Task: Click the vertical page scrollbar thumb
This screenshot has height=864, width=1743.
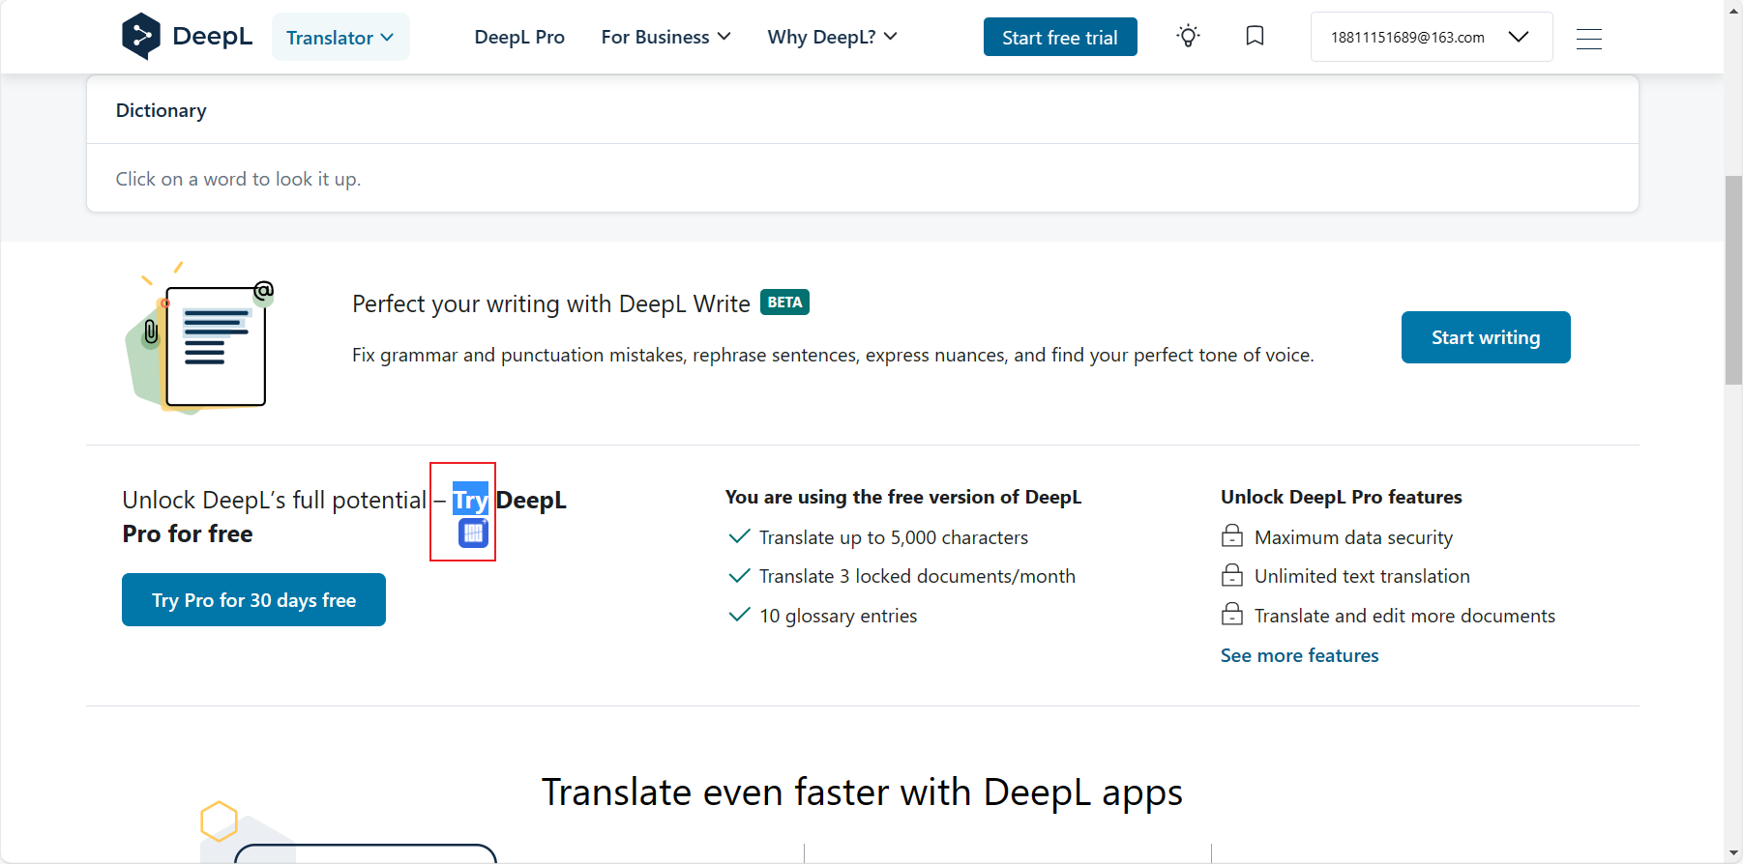Action: (1732, 280)
